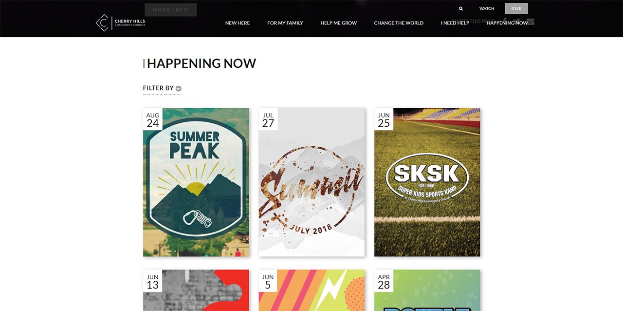Click the Watch link
Viewport: 623px width, 311px height.
(487, 9)
